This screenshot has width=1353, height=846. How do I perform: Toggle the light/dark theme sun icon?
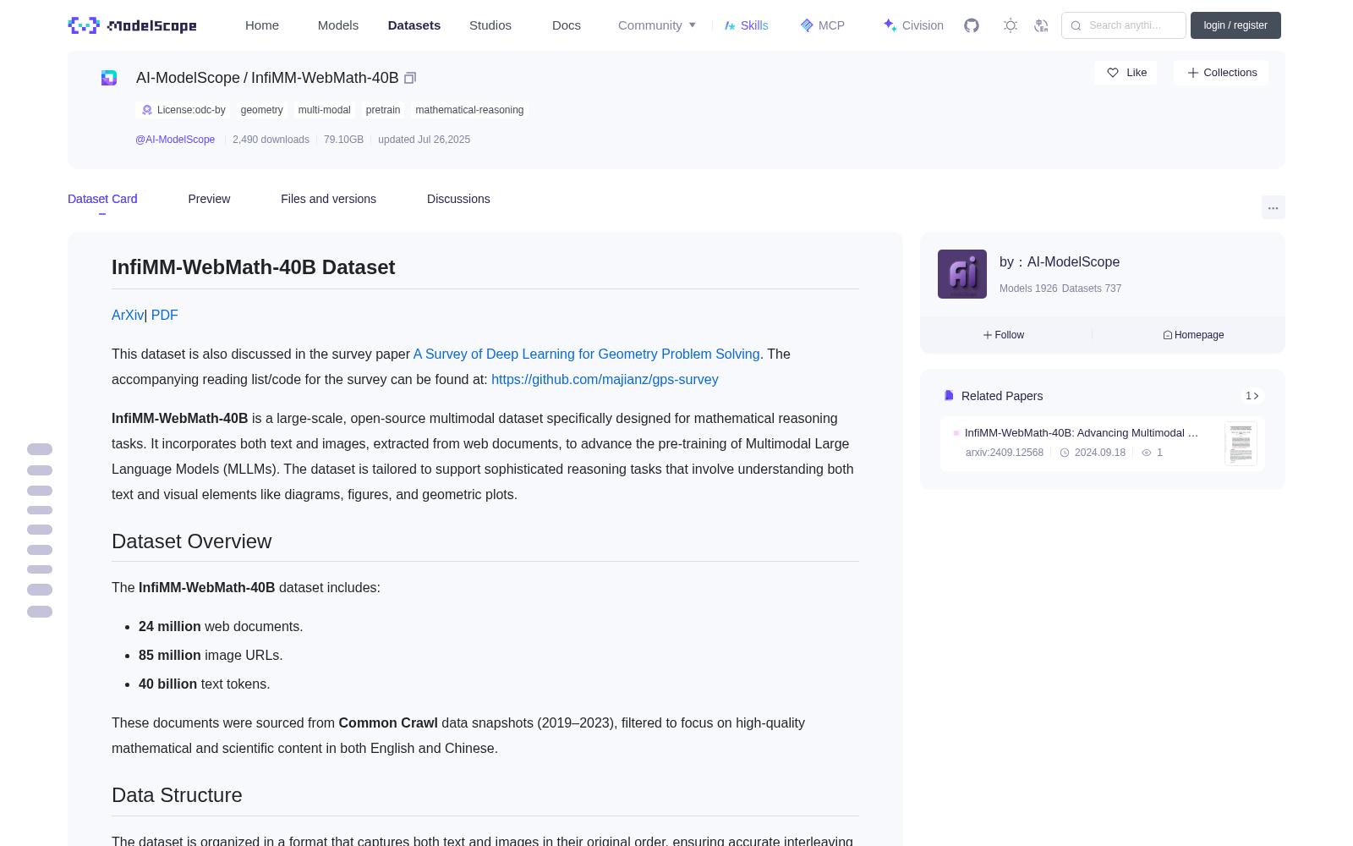[x=1011, y=25]
